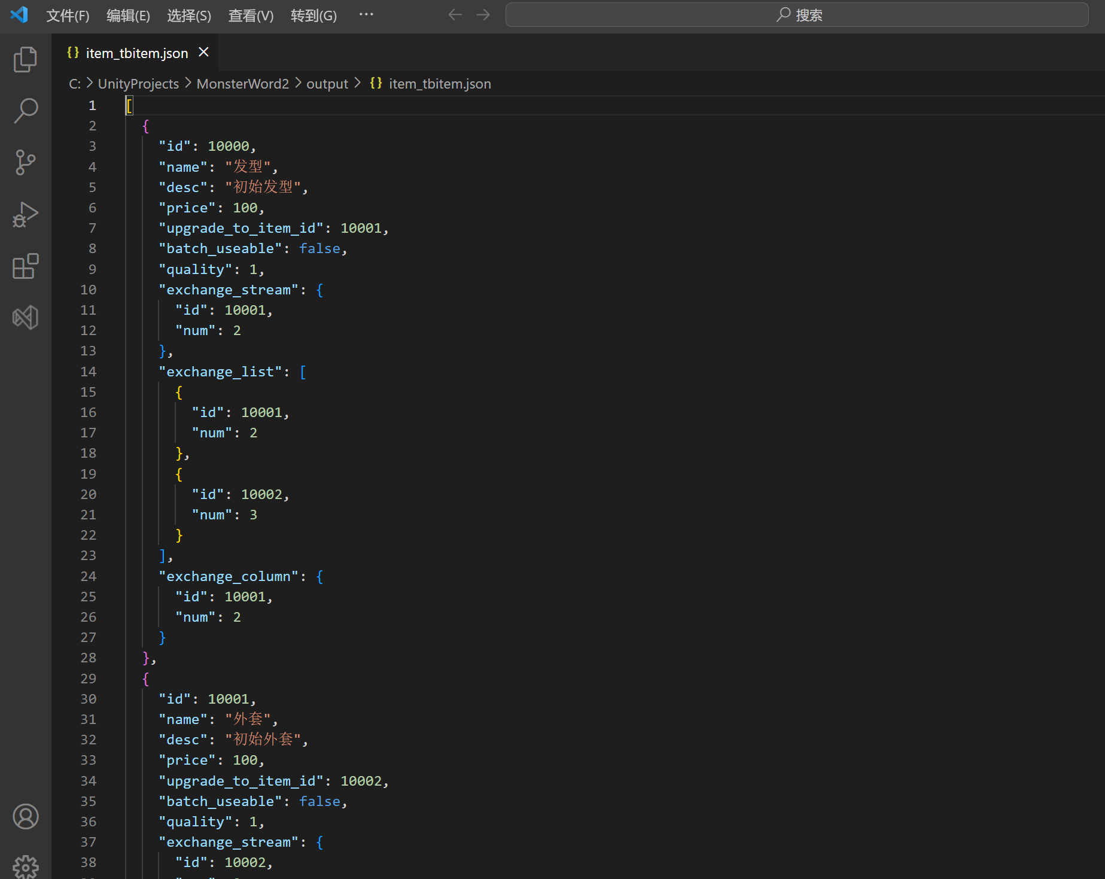Screen dimensions: 1105x879
Task: Click the JSON braces icon in breadcrumb
Action: (x=376, y=83)
